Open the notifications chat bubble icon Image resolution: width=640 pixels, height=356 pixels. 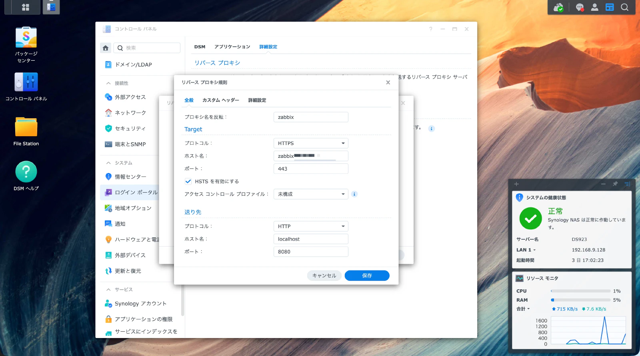[580, 8]
